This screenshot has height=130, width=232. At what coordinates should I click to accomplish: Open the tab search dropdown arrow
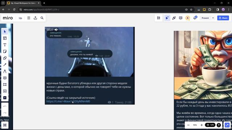3,3
